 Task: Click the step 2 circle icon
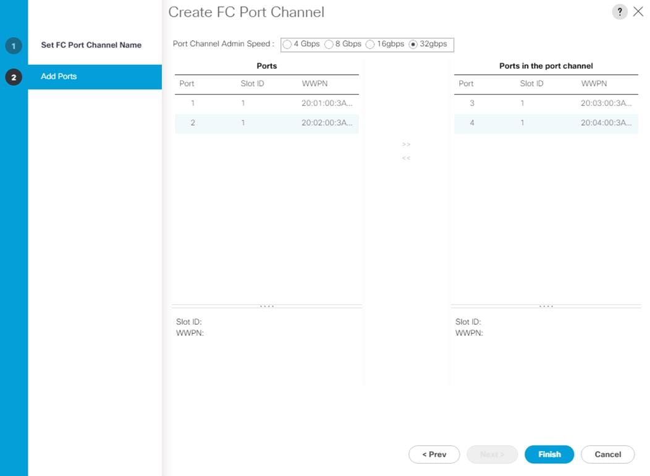[14, 77]
